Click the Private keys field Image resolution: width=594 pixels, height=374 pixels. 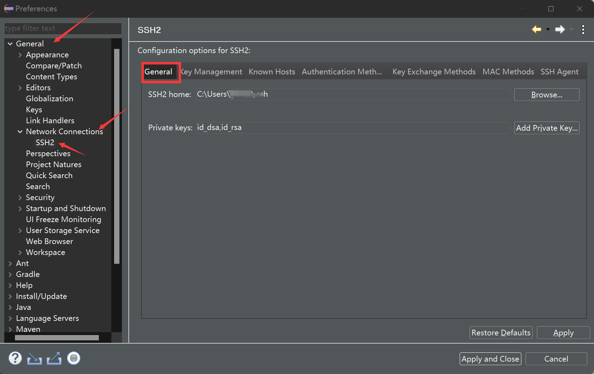pyautogui.click(x=353, y=127)
